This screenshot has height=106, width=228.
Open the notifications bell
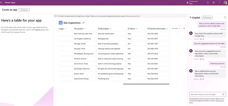208,3
